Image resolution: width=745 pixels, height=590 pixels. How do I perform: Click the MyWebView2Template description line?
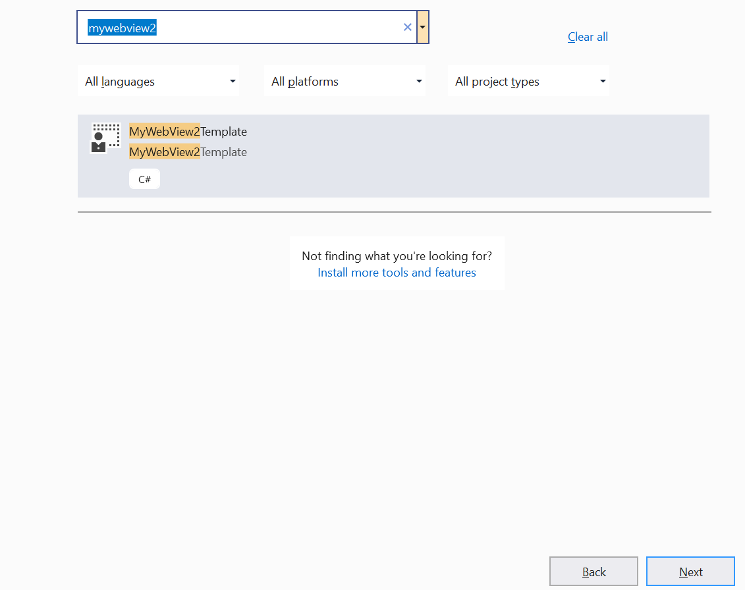(x=188, y=152)
